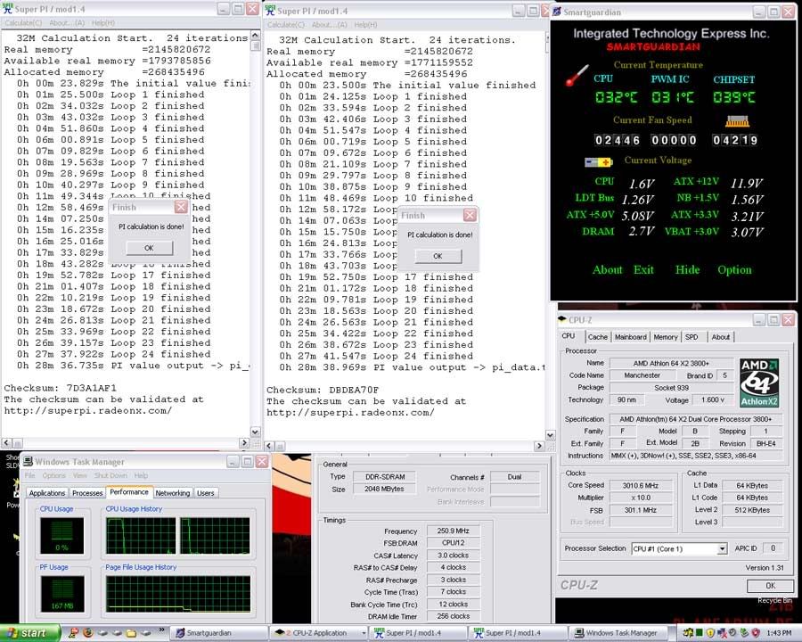Open the Help menu in Task Manager

coord(141,475)
